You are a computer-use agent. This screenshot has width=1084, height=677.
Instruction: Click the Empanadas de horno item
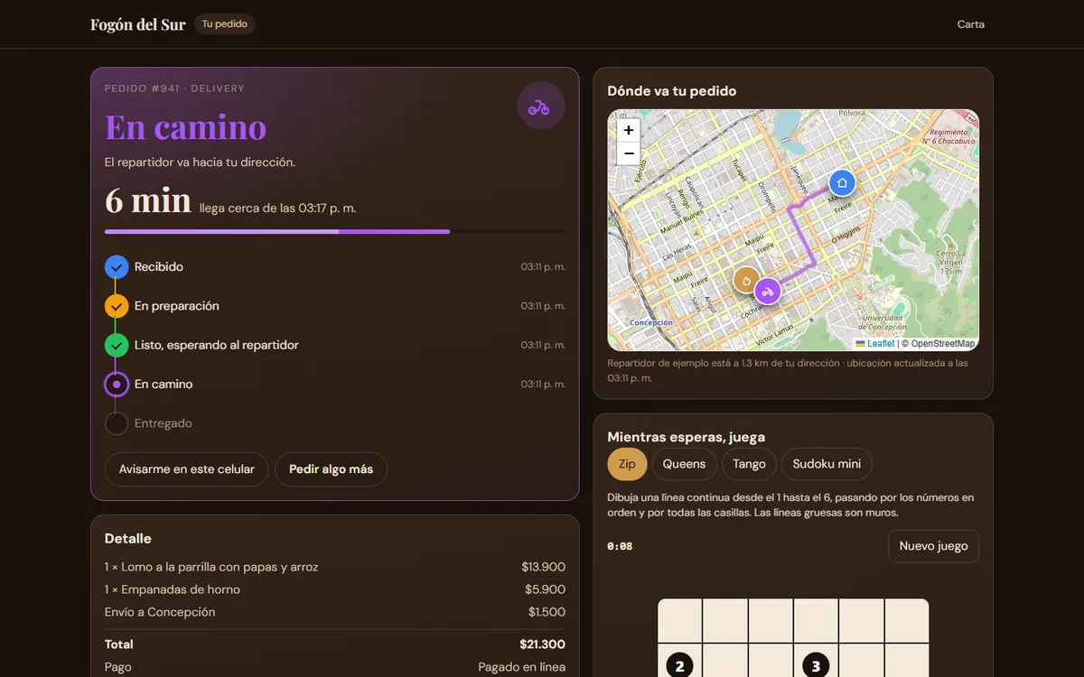point(173,589)
